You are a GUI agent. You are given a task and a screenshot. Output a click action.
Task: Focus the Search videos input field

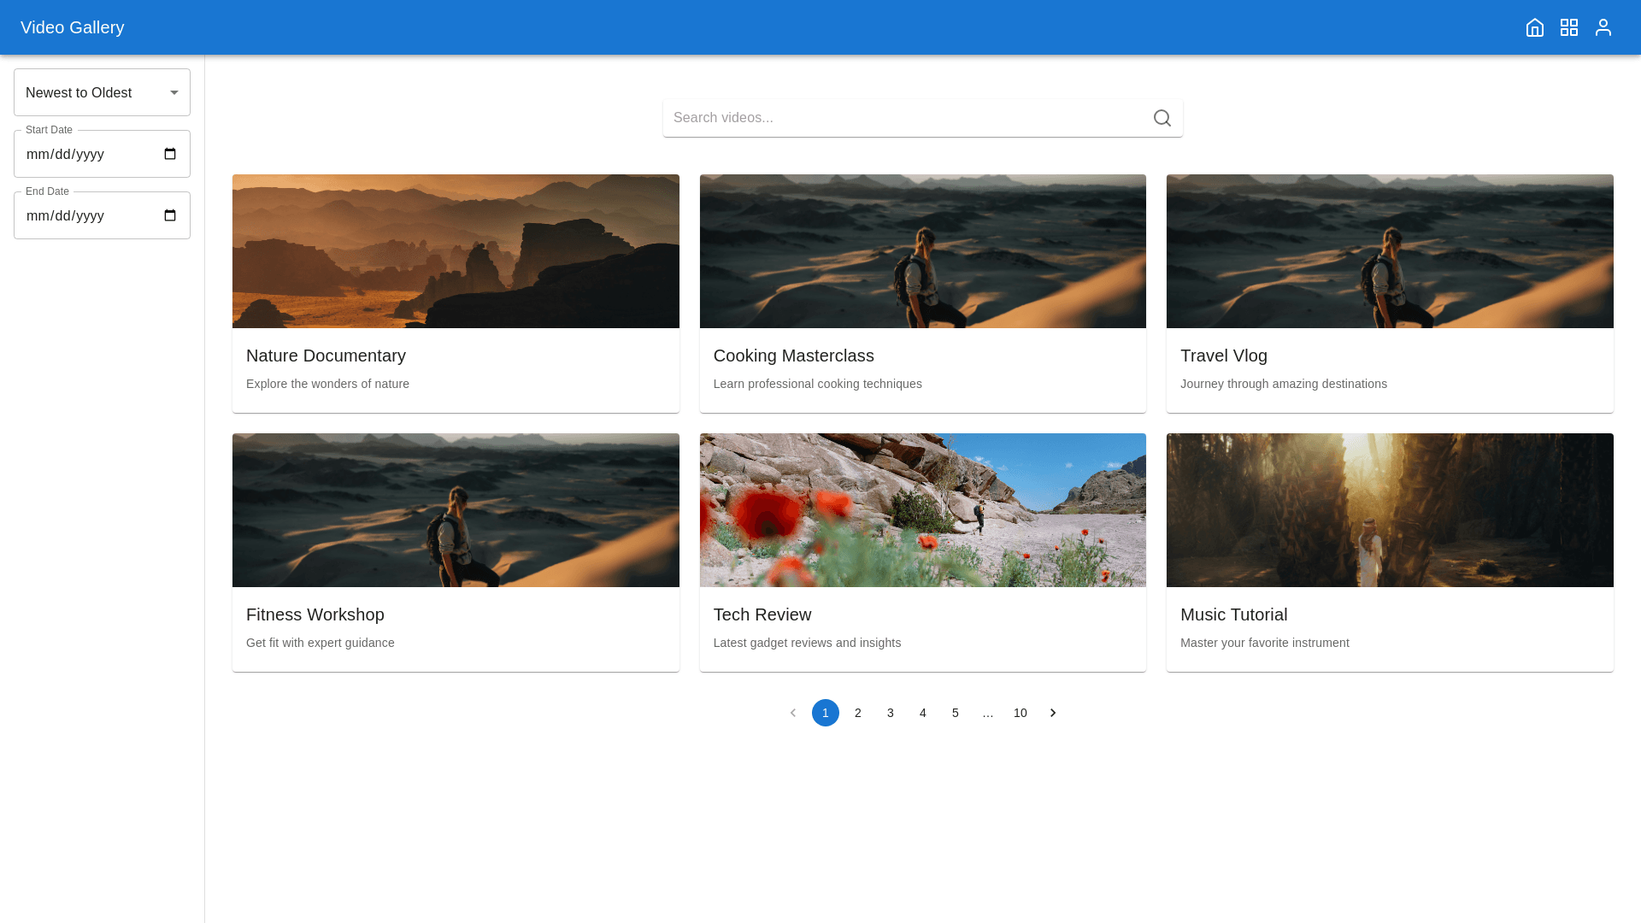[906, 118]
